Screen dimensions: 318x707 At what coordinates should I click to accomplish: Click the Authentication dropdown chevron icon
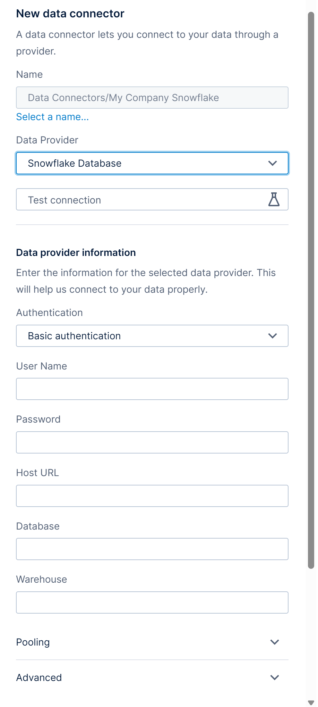pos(273,336)
